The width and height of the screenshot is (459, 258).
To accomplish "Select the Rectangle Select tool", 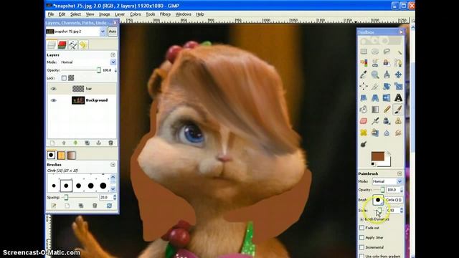I will [x=364, y=52].
